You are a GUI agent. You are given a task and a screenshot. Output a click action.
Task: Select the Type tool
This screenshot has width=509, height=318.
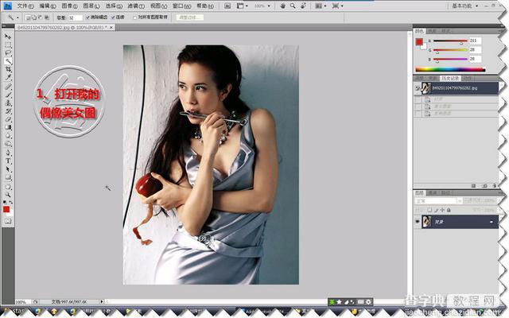click(x=8, y=161)
